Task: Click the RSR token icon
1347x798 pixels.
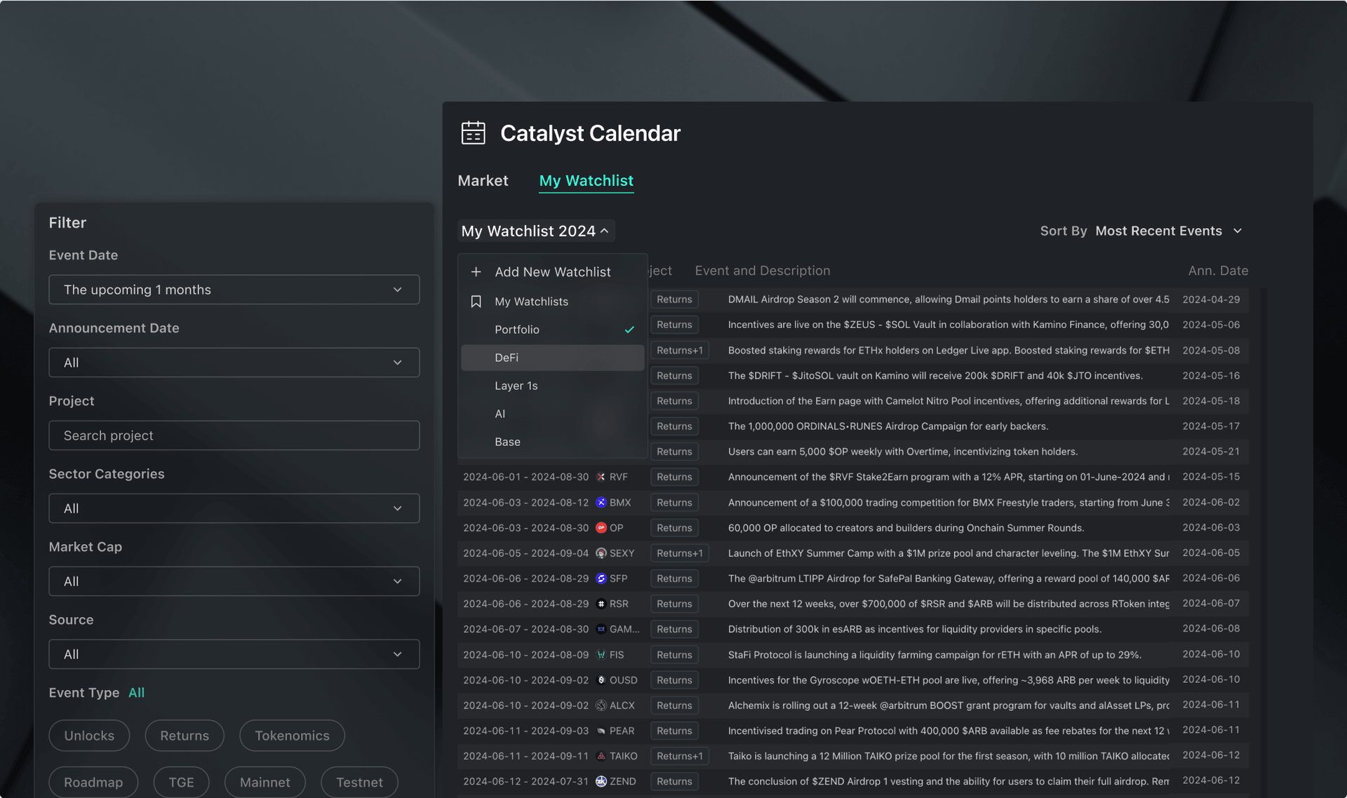Action: pos(601,604)
